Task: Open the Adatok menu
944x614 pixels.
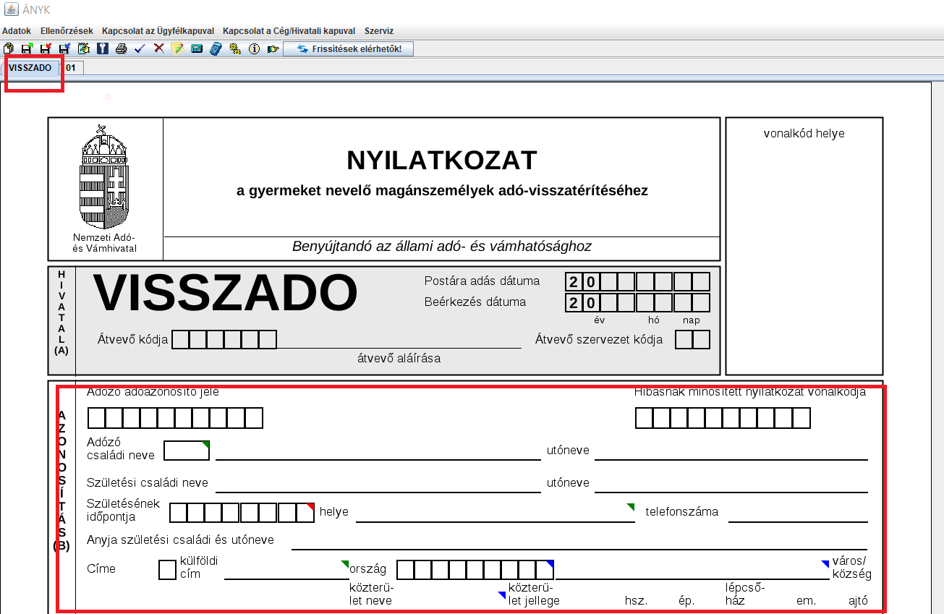Action: click(x=17, y=31)
